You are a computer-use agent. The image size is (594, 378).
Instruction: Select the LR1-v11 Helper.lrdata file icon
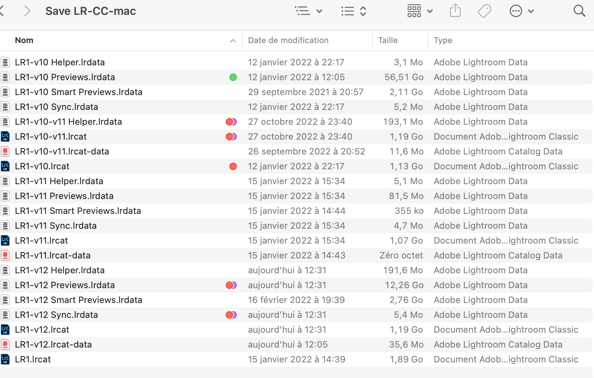[5, 181]
